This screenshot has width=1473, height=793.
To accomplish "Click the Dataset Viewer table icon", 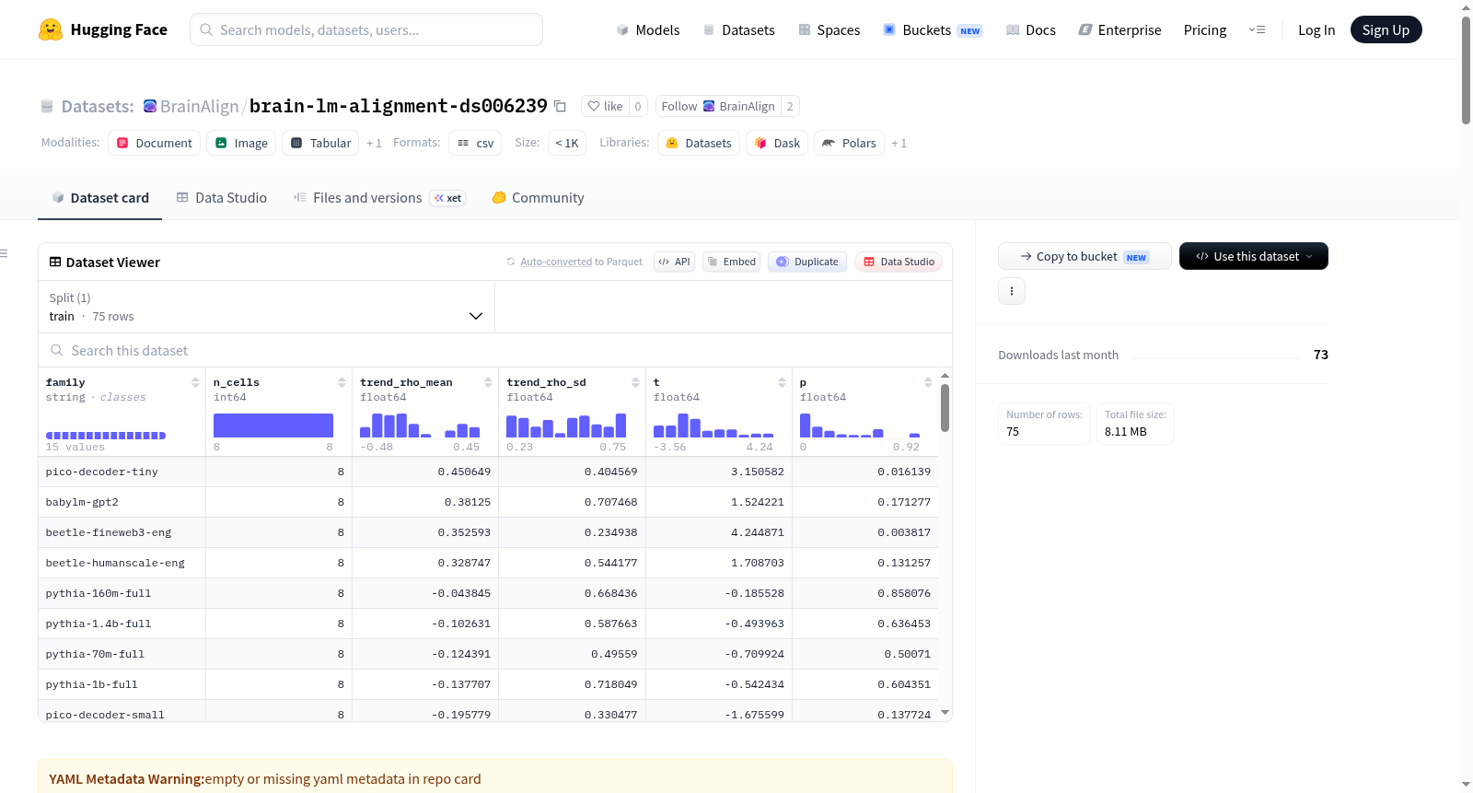I will click(x=55, y=262).
